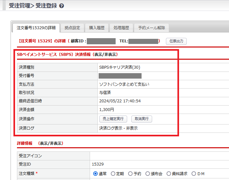Toggle 決済ログ表示・非表示 link
This screenshot has width=229, height=180.
(x=118, y=128)
